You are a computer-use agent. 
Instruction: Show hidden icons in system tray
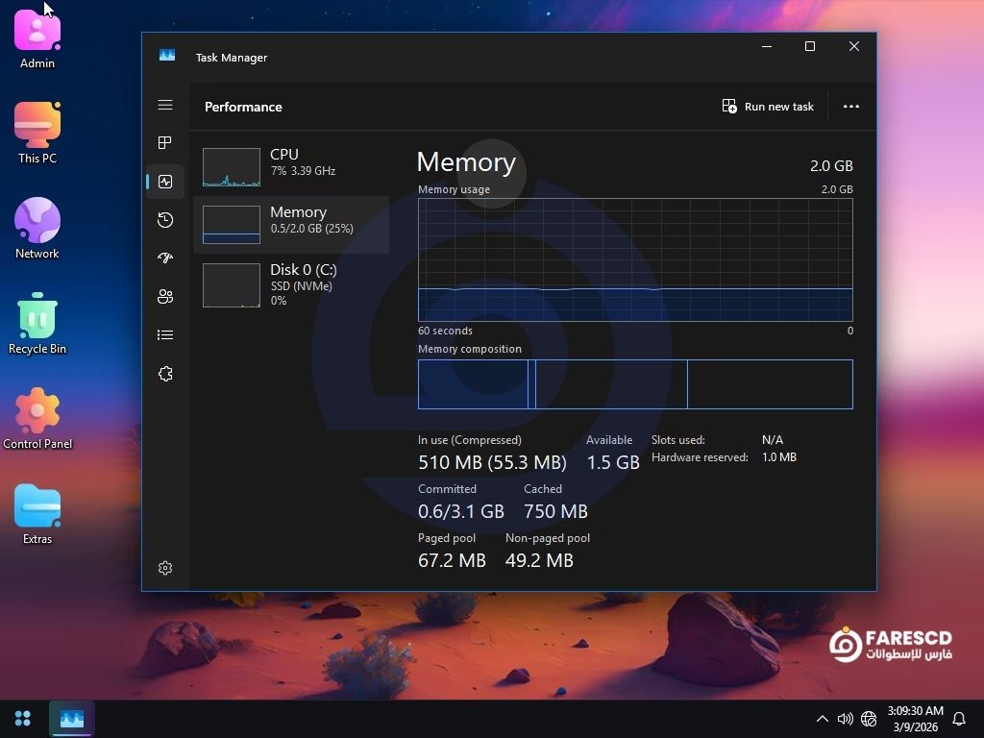822,719
